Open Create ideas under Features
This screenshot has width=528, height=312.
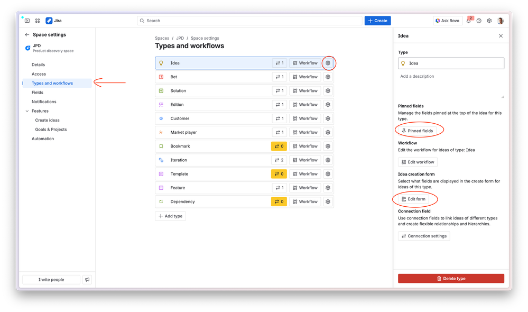point(57,120)
